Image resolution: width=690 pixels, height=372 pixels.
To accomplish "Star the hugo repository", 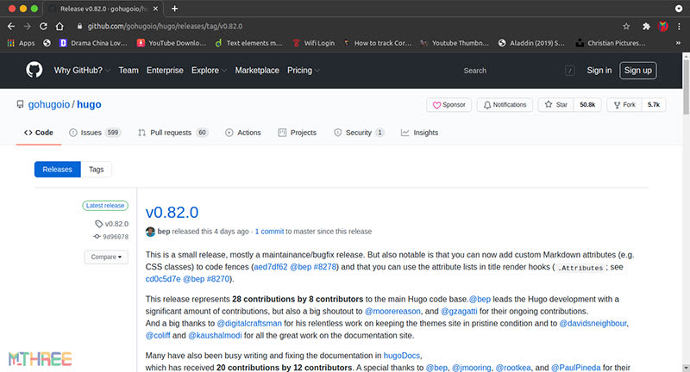I will [x=555, y=105].
